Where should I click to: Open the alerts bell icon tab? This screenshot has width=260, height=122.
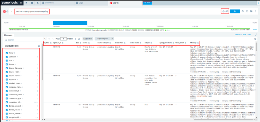pyautogui.click(x=38, y=3)
